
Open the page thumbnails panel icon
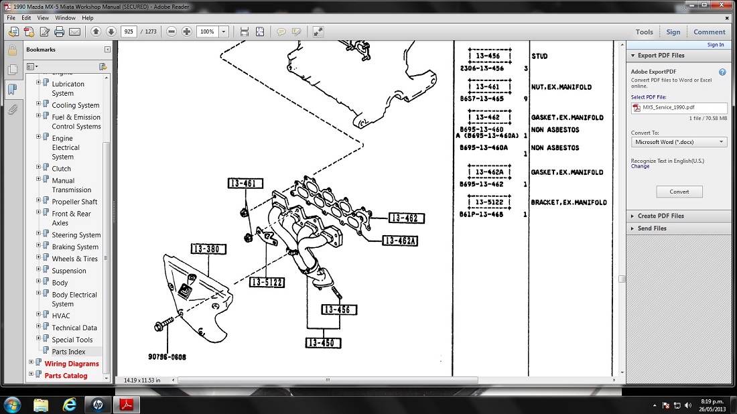click(x=13, y=70)
